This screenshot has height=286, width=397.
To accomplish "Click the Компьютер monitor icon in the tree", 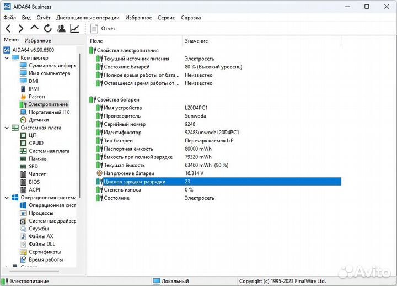I will pos(15,58).
